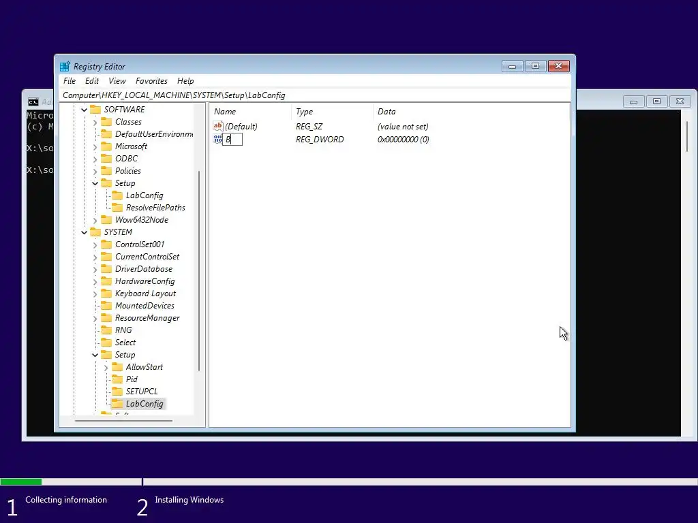Select the SYSTEM folder icon
The width and height of the screenshot is (698, 523).
95,232
